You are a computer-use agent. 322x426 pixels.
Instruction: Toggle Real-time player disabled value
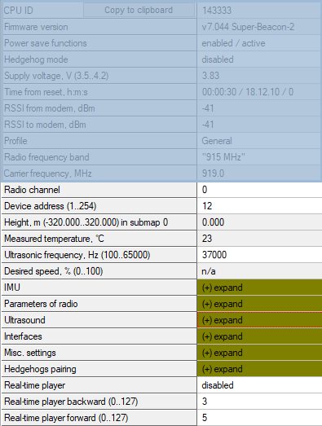tap(259, 385)
